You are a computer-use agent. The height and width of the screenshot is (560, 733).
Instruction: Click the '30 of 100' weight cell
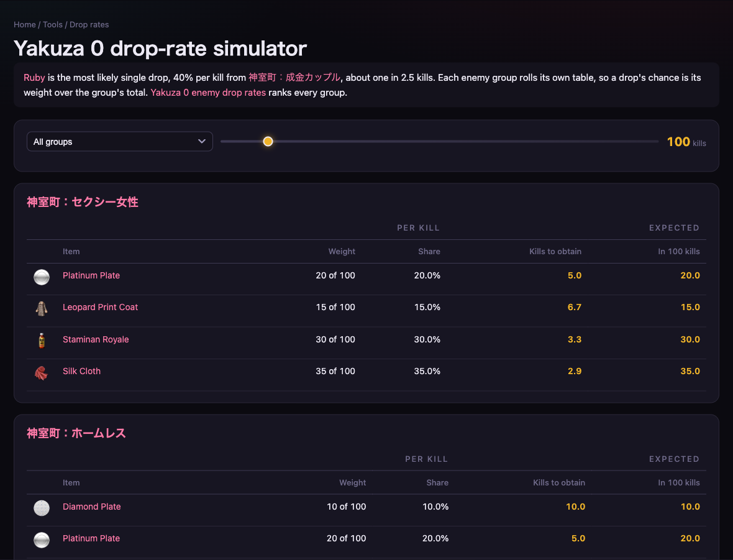[x=335, y=339]
